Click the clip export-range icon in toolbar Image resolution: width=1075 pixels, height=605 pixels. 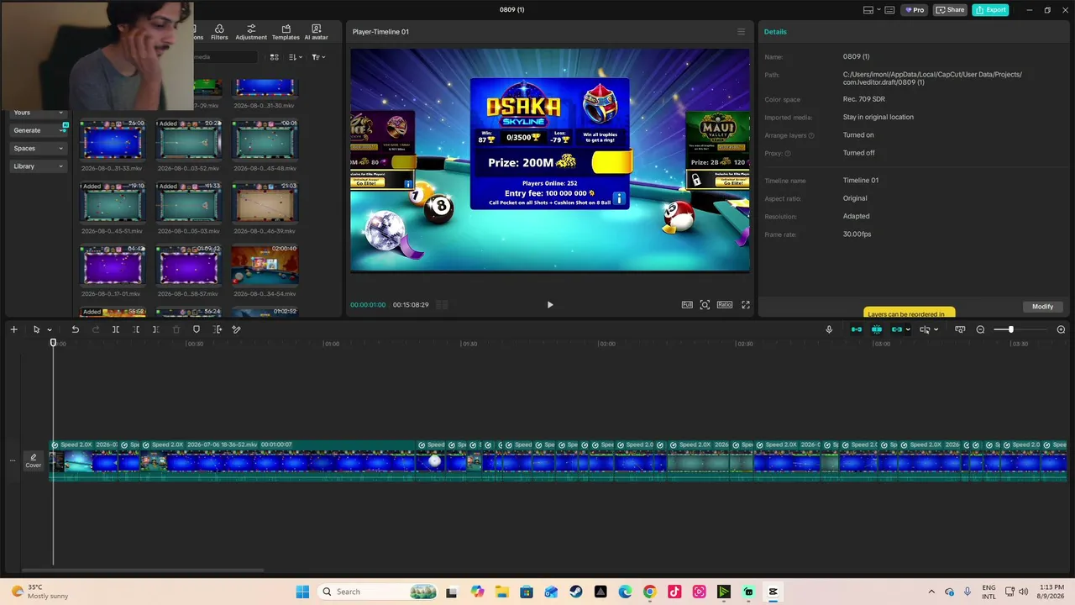tap(217, 329)
